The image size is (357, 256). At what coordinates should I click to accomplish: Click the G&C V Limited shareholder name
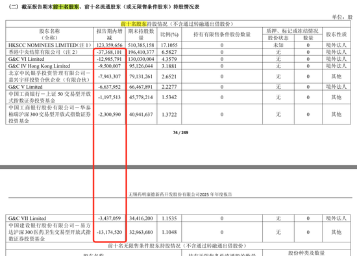click(25, 87)
